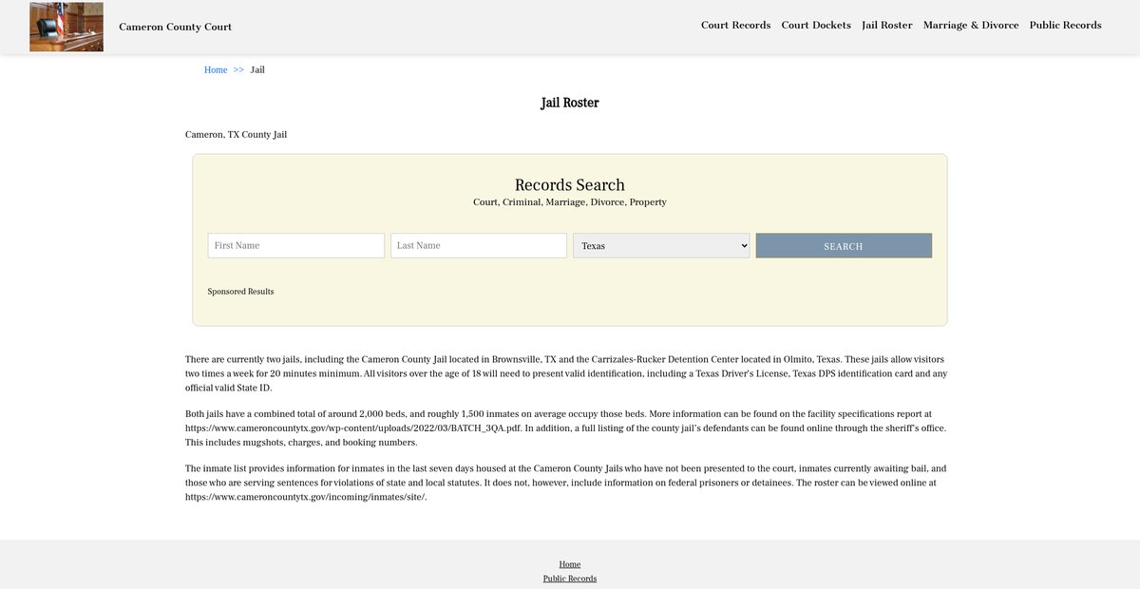Viewport: 1140px width, 589px height.
Task: Open Marriage & Divorce navigation item
Action: coord(971,26)
